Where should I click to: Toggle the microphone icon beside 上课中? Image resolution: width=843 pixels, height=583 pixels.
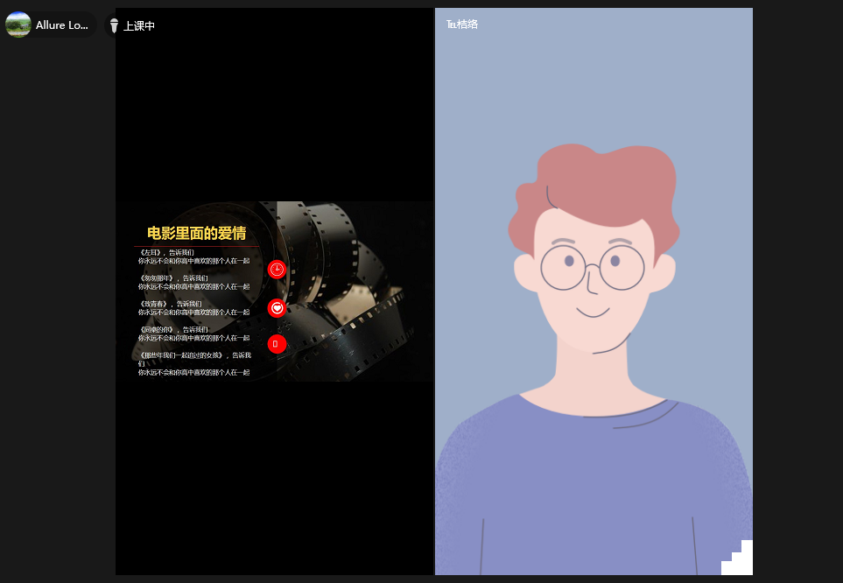(x=114, y=26)
